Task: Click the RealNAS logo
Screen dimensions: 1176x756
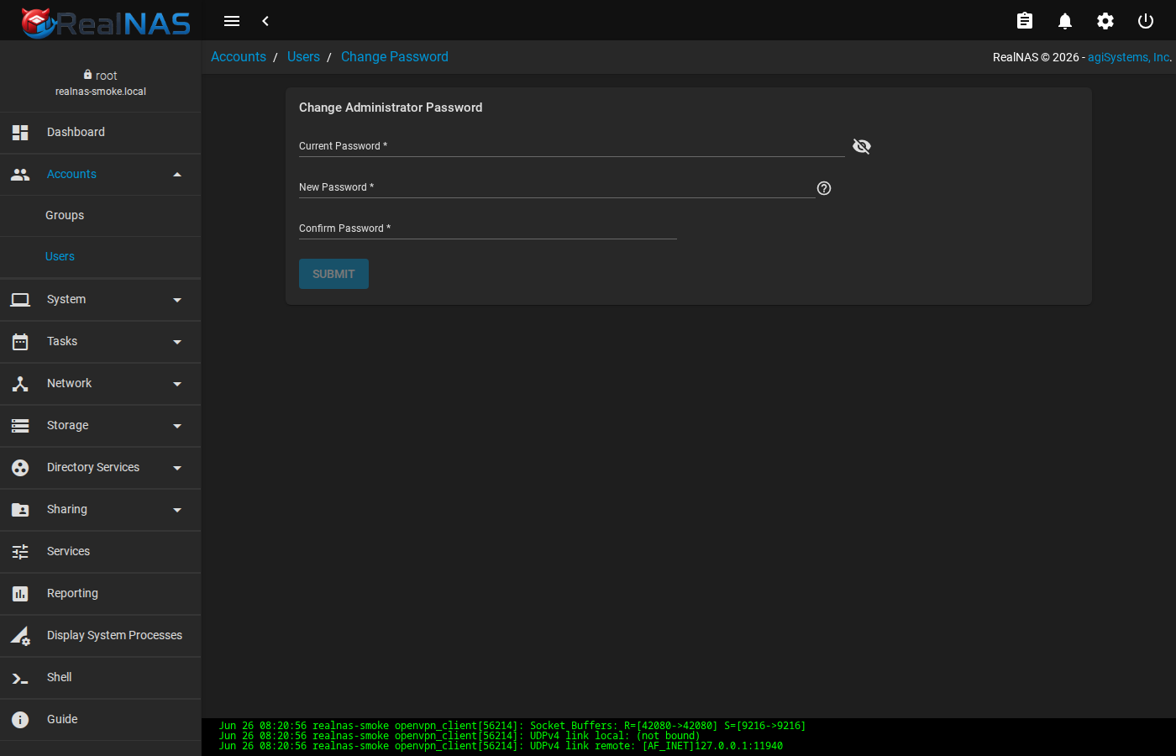Action: click(x=106, y=23)
